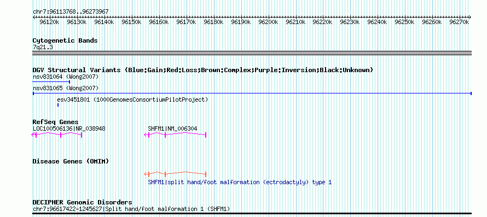Click the nsv831064 (Wong2007) variant label
Image resolution: width=487 pixels, height=217 pixels.
point(66,77)
